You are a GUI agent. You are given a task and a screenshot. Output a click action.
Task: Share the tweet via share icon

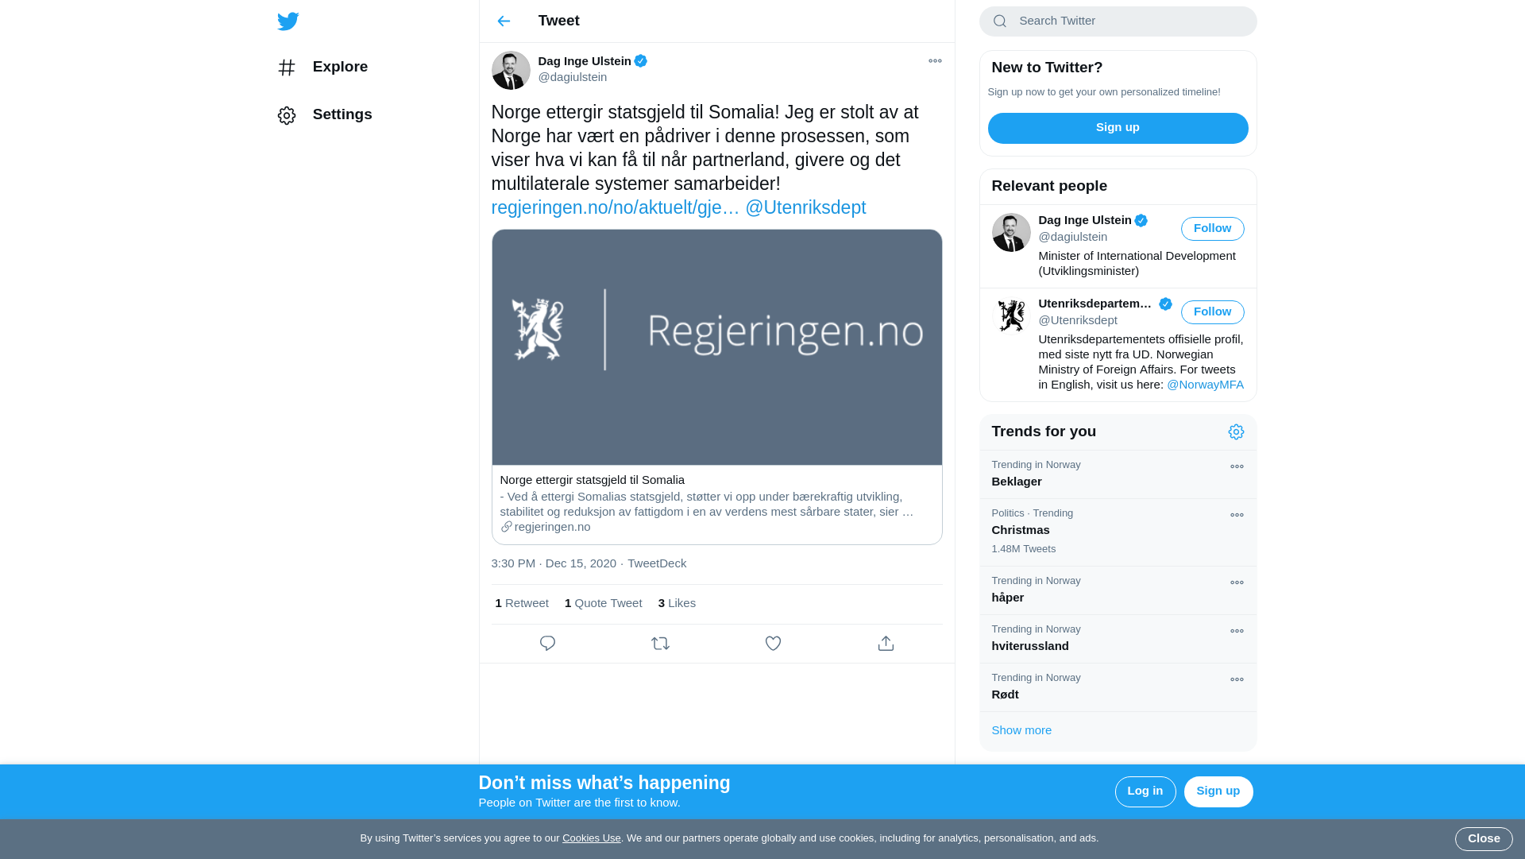pos(886,644)
